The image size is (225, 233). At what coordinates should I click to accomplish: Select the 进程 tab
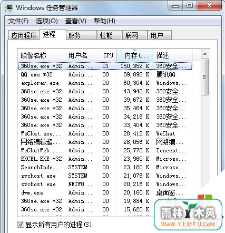point(53,34)
